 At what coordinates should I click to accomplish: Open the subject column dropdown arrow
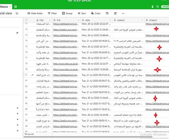142,20
